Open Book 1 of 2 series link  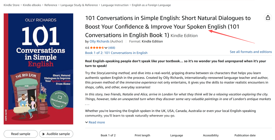[116, 53]
